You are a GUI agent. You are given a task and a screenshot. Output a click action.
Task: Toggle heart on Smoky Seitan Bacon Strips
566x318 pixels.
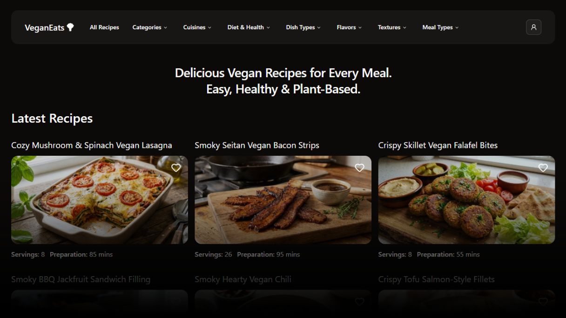click(x=359, y=168)
